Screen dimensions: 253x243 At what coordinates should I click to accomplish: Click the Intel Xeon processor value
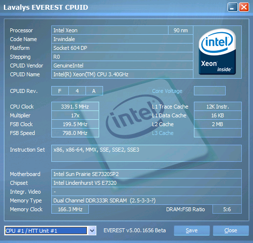110,30
